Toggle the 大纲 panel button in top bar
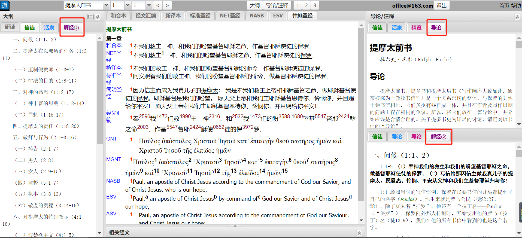The height and width of the screenshot is (238, 522). pyautogui.click(x=255, y=5)
